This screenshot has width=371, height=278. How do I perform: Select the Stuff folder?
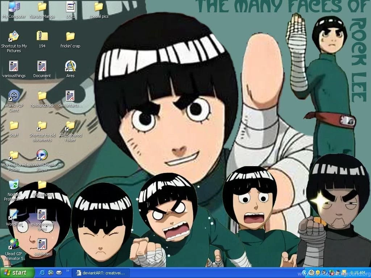[14, 129]
